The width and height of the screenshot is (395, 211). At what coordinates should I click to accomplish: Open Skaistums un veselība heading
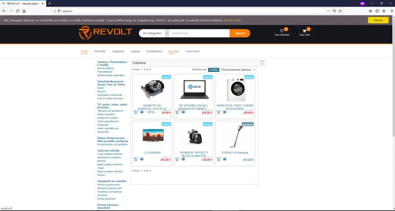pos(112,181)
